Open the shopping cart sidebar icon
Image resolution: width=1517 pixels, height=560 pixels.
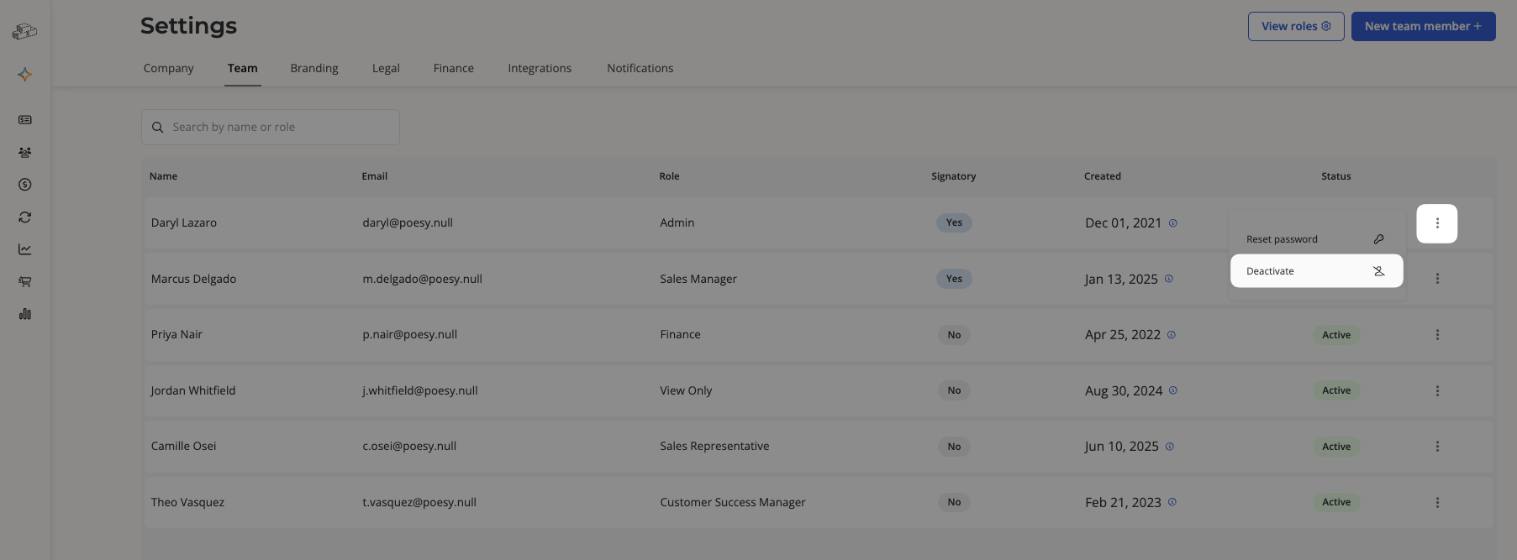click(25, 282)
